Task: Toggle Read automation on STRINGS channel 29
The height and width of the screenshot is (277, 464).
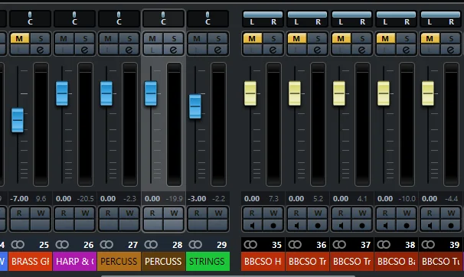Action: [x=197, y=213]
